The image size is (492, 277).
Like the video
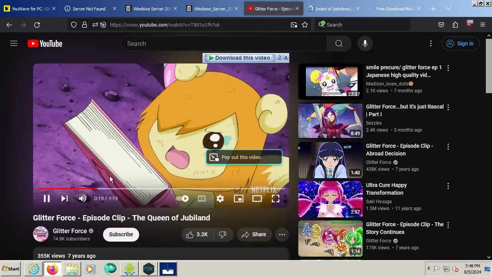click(x=197, y=234)
